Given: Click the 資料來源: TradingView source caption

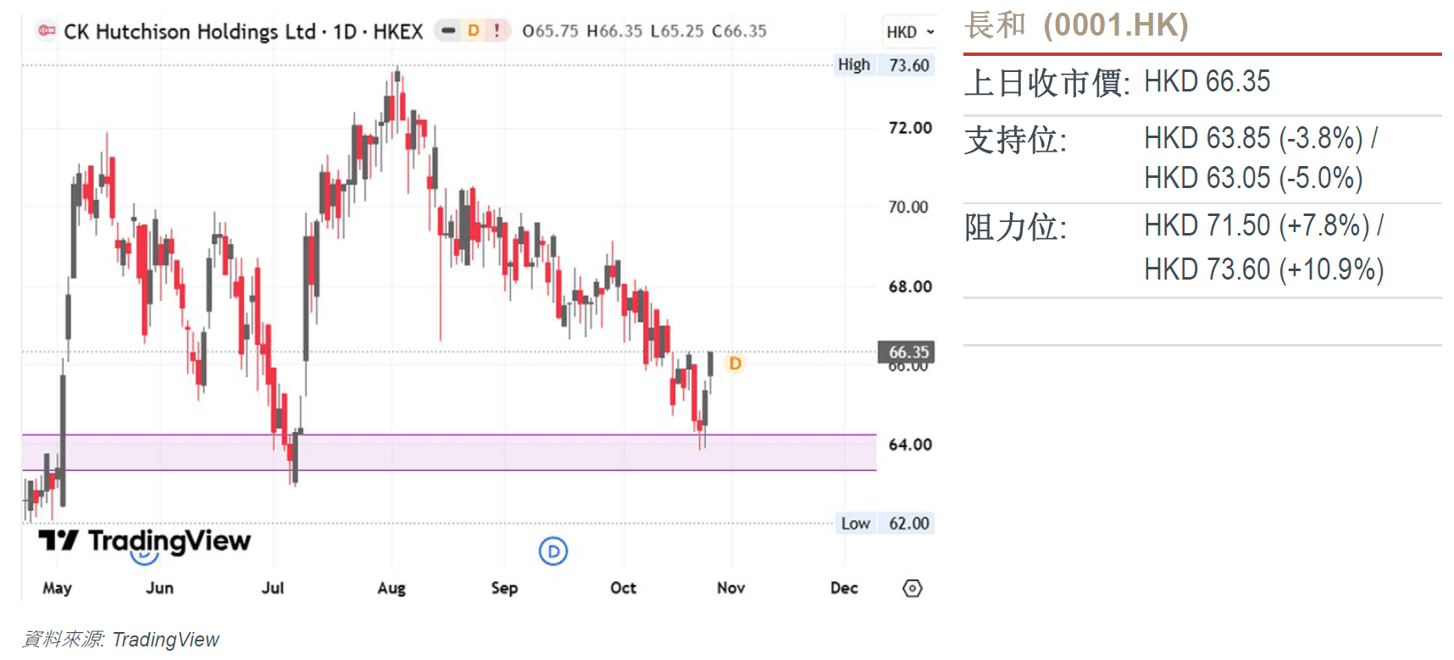Looking at the screenshot, I should click(120, 640).
